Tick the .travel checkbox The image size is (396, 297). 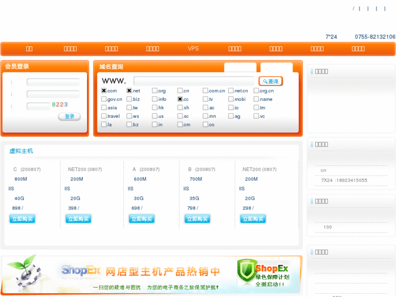pyautogui.click(x=104, y=116)
